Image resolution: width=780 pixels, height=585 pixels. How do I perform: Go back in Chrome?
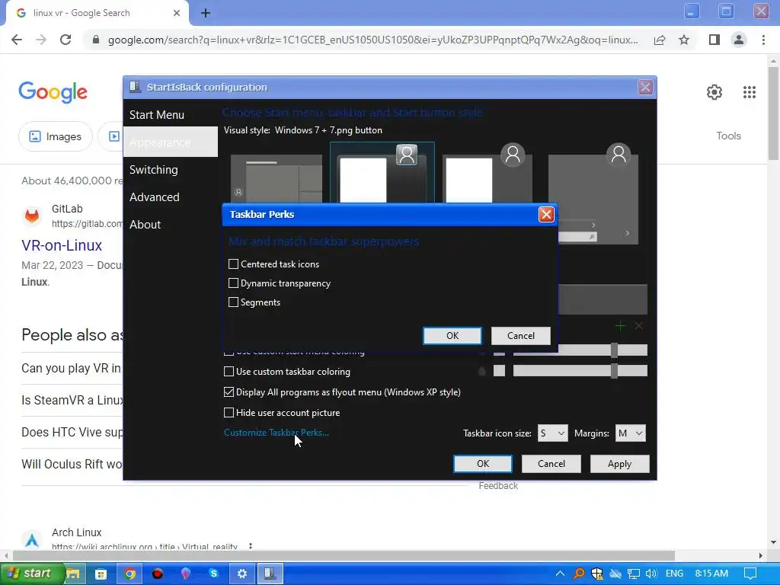17,40
